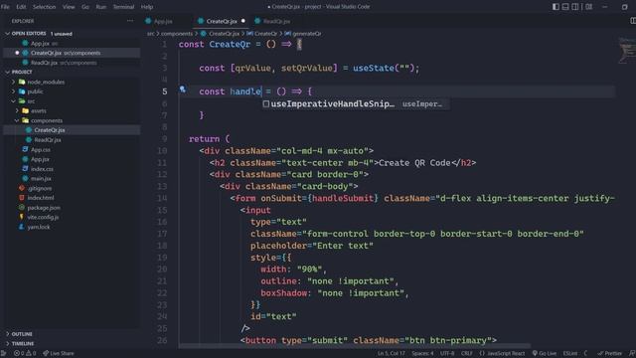Open the Run menu
636x358 pixels.
click(101, 7)
